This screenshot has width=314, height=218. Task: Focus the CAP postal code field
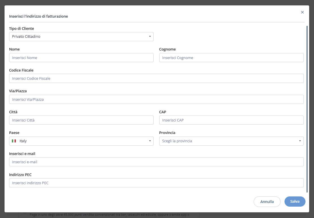tap(231, 120)
